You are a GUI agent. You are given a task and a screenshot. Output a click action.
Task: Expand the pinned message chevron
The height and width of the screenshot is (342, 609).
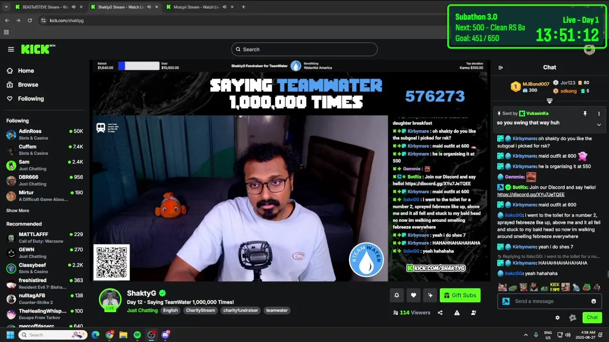click(x=599, y=124)
